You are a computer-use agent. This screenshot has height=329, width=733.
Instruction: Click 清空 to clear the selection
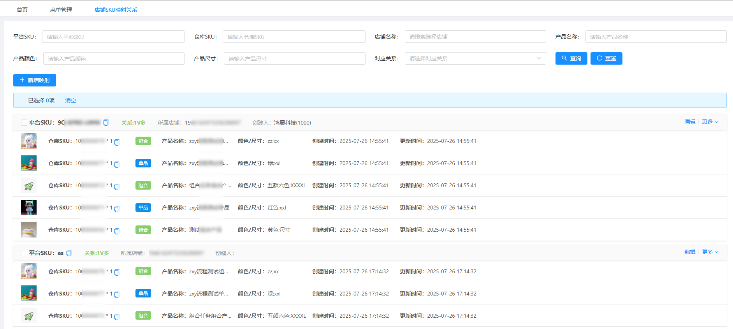(x=70, y=100)
